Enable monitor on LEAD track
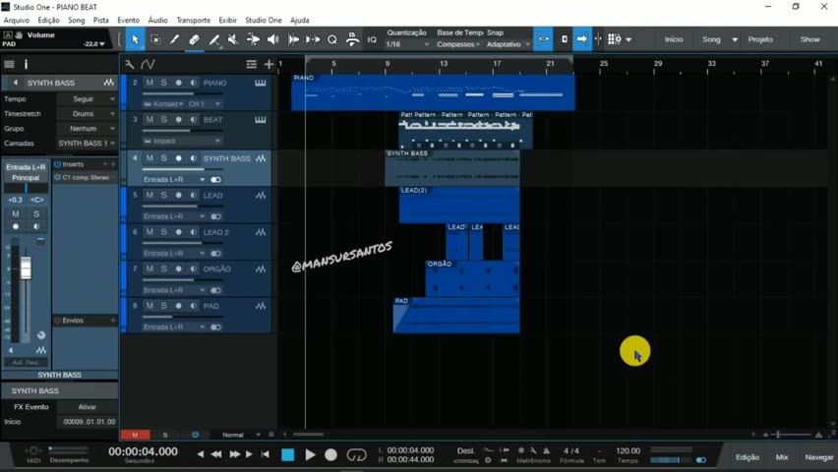This screenshot has width=838, height=472. (193, 195)
